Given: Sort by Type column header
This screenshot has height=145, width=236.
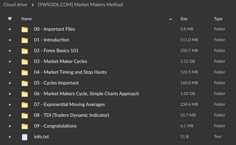Looking at the screenshot, I should pyautogui.click(x=218, y=19).
